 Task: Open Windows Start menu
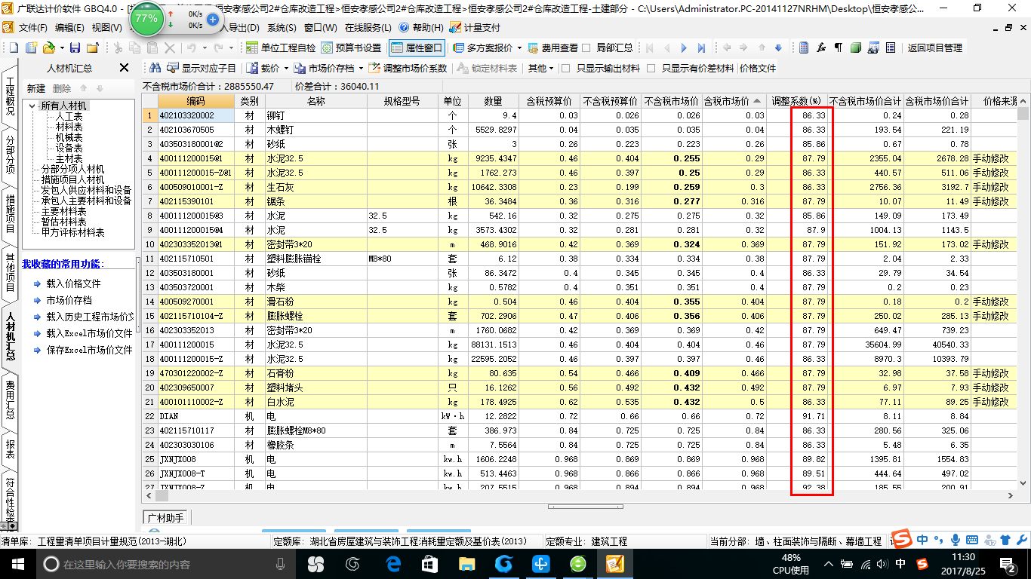coord(17,564)
